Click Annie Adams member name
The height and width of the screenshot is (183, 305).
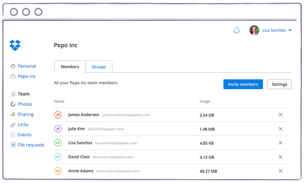coord(80,171)
